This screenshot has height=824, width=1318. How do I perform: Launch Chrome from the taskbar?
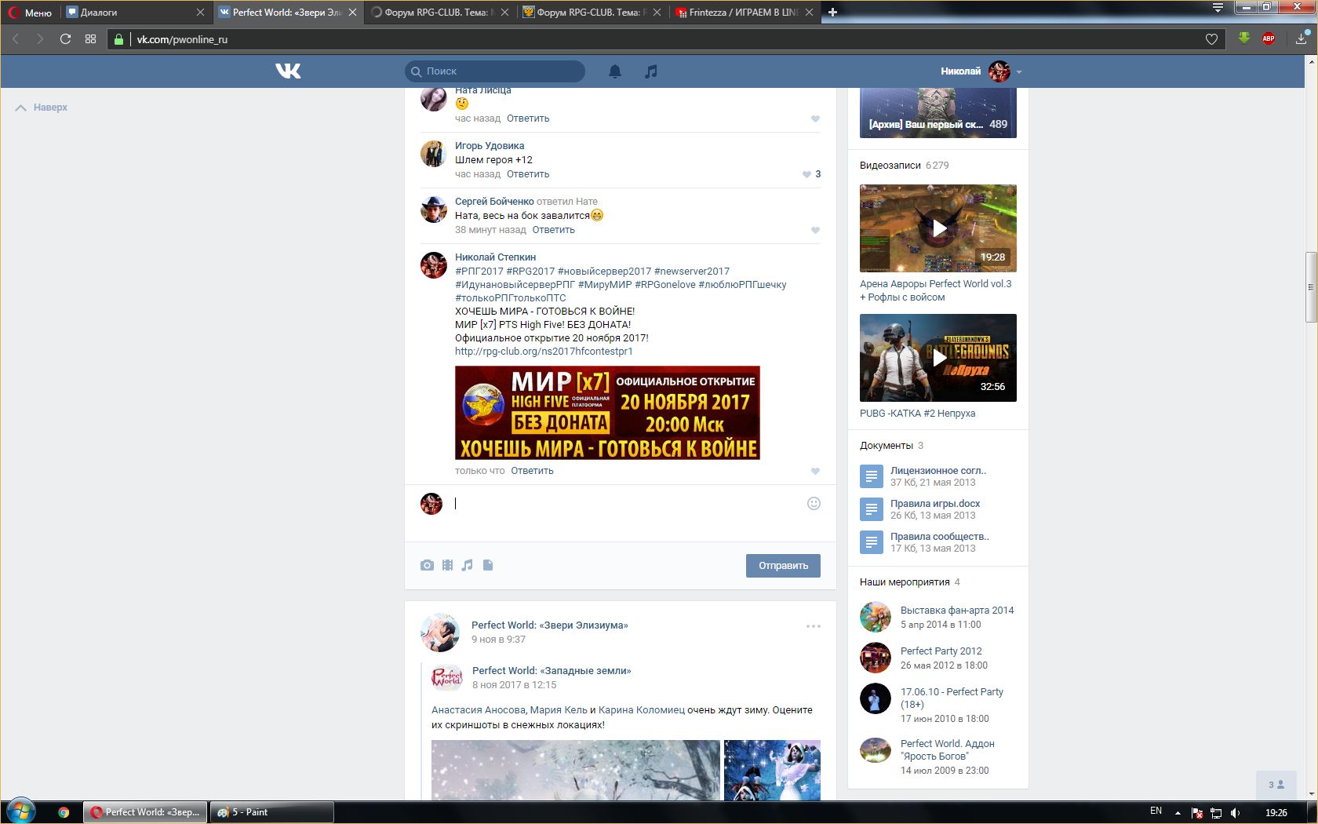tap(64, 812)
